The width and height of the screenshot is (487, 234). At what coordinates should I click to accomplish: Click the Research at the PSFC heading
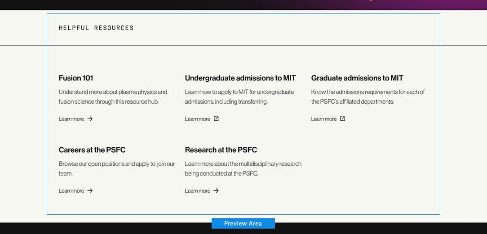[x=221, y=150]
